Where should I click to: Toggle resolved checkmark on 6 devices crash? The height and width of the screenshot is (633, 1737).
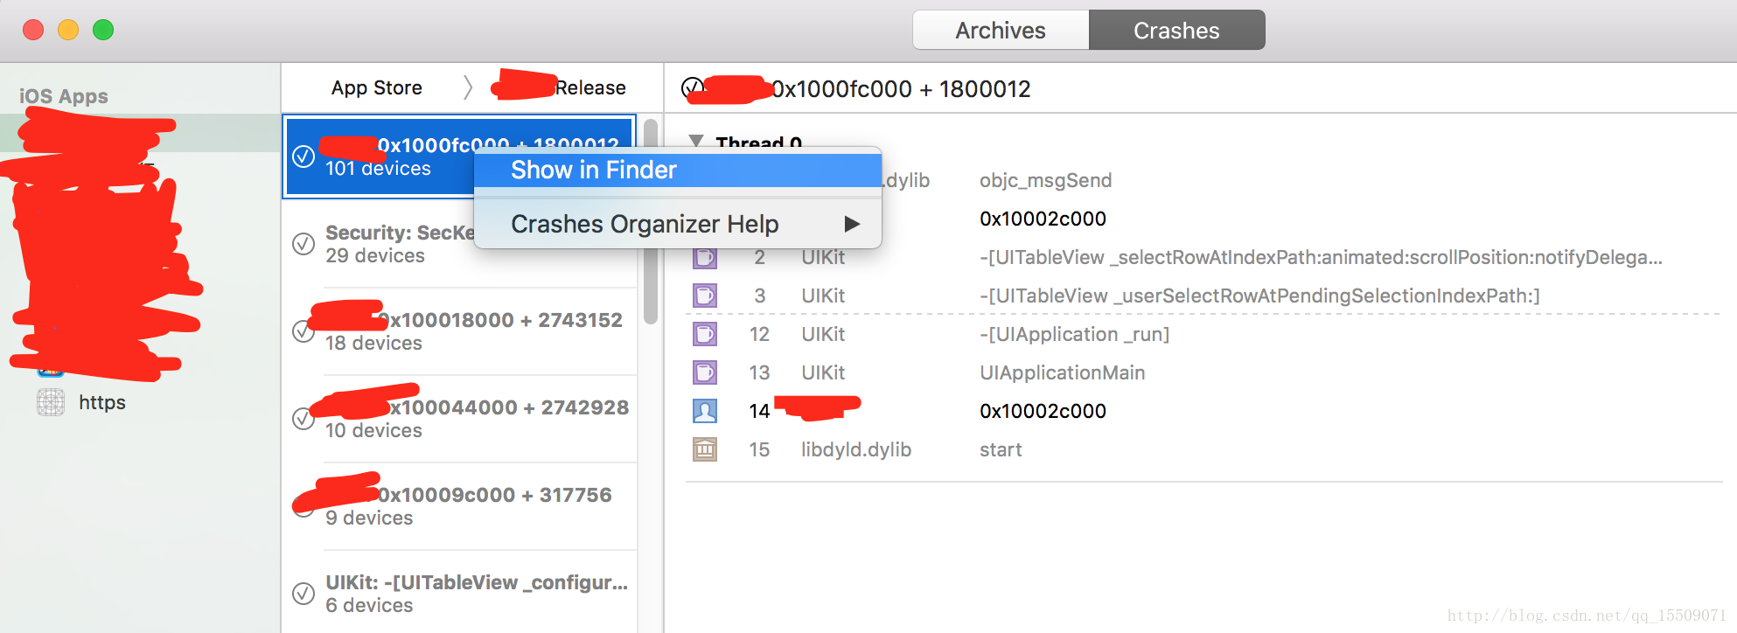pos(303,594)
